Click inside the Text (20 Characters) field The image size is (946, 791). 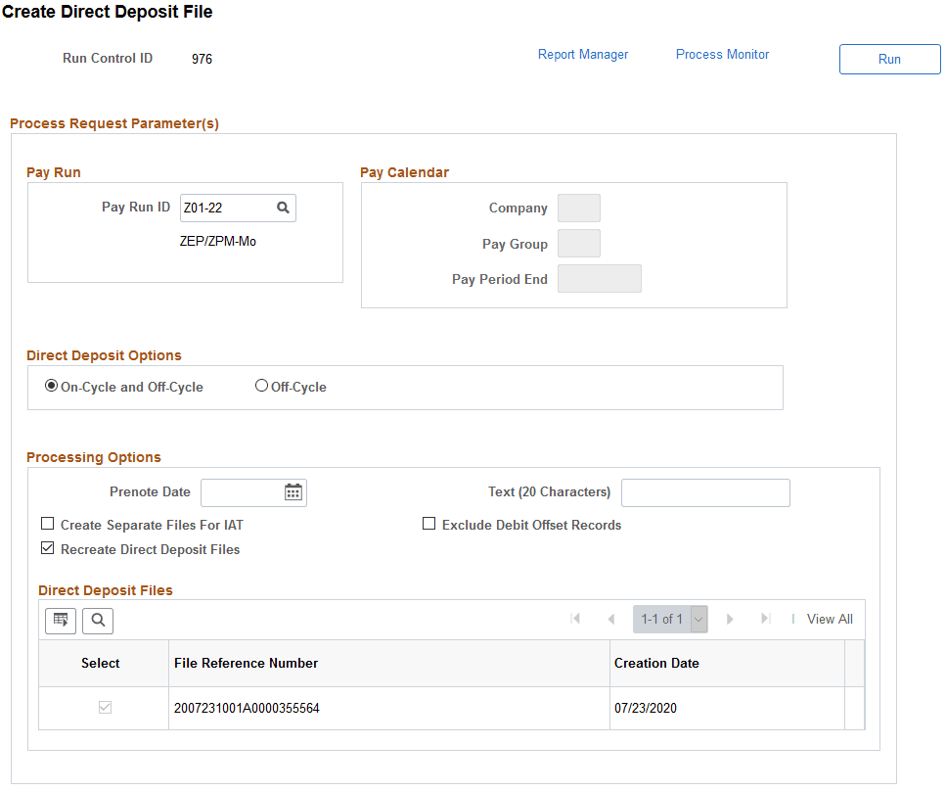coord(704,492)
